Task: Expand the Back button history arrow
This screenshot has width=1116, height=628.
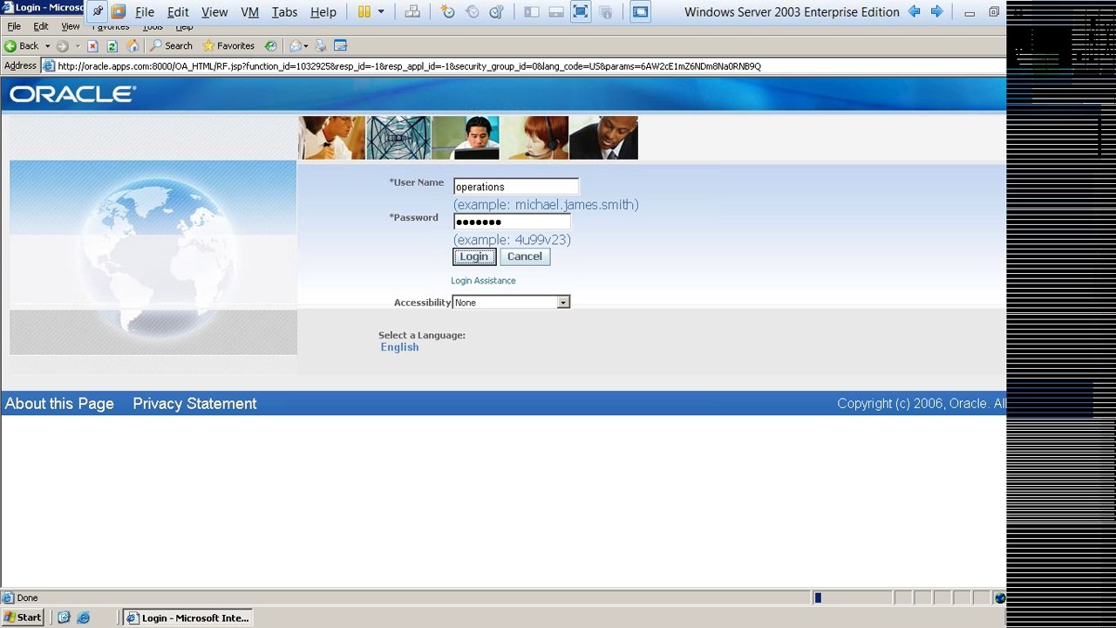Action: [x=47, y=46]
